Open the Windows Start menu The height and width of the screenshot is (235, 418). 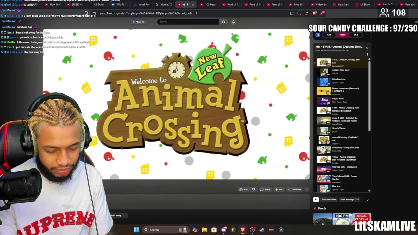pos(137,230)
